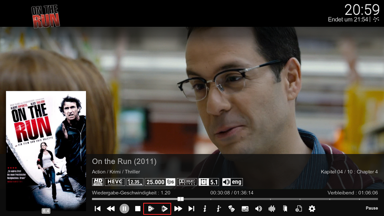Click the On the Run poster thumbnail

(46, 151)
